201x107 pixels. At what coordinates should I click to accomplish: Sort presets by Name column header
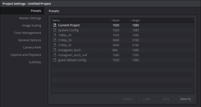coord(81,20)
